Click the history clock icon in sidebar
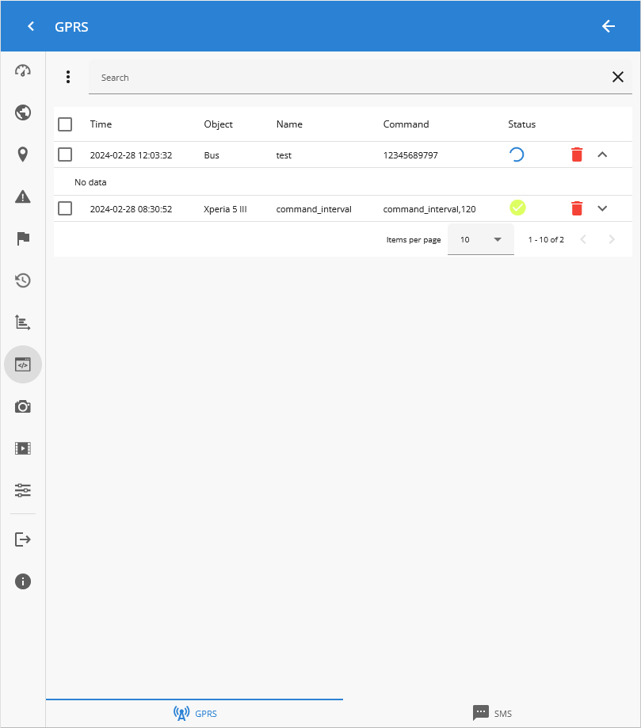 click(x=23, y=280)
